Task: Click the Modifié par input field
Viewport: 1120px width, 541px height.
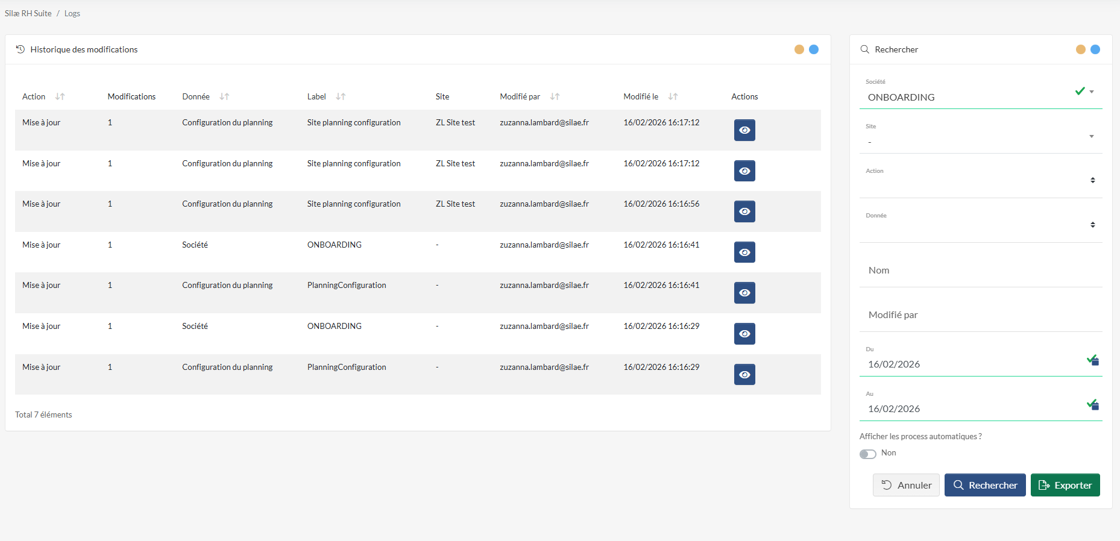Action: (x=980, y=315)
